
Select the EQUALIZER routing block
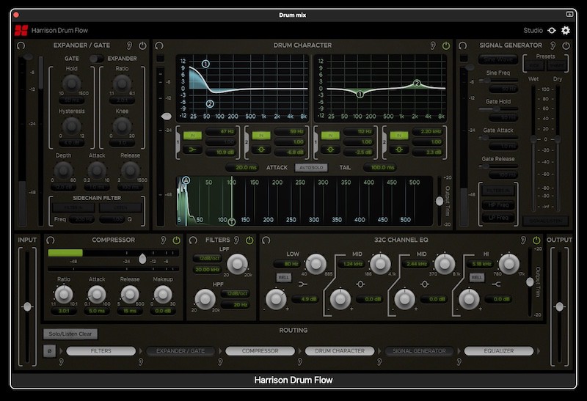pyautogui.click(x=499, y=351)
